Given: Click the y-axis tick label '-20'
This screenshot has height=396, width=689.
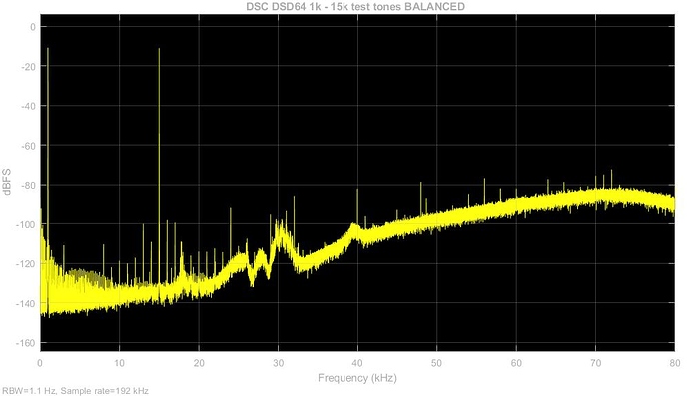Looking at the screenshot, I should point(29,66).
